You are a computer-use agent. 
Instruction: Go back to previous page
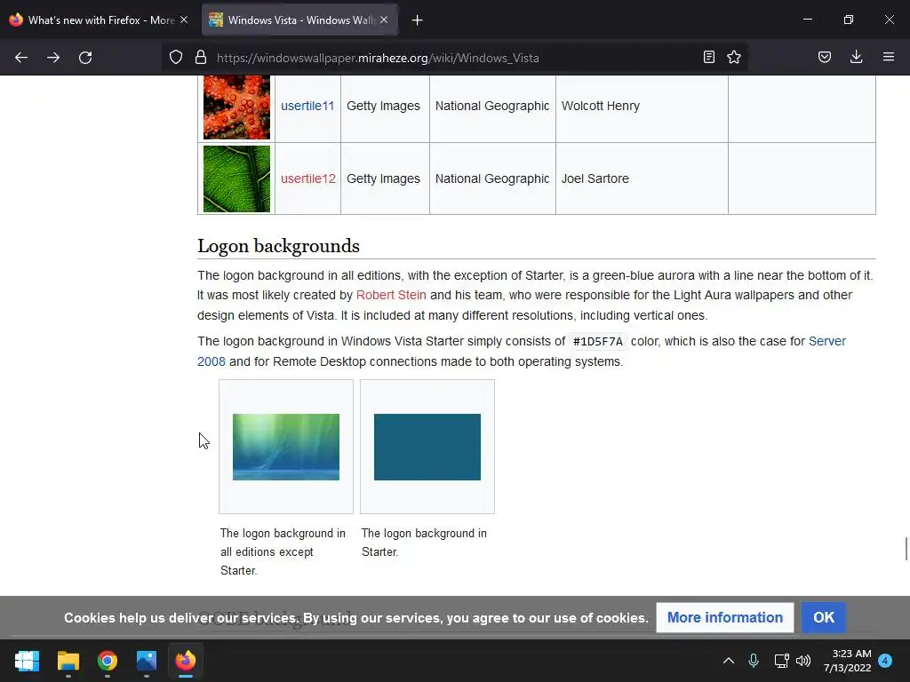click(21, 58)
